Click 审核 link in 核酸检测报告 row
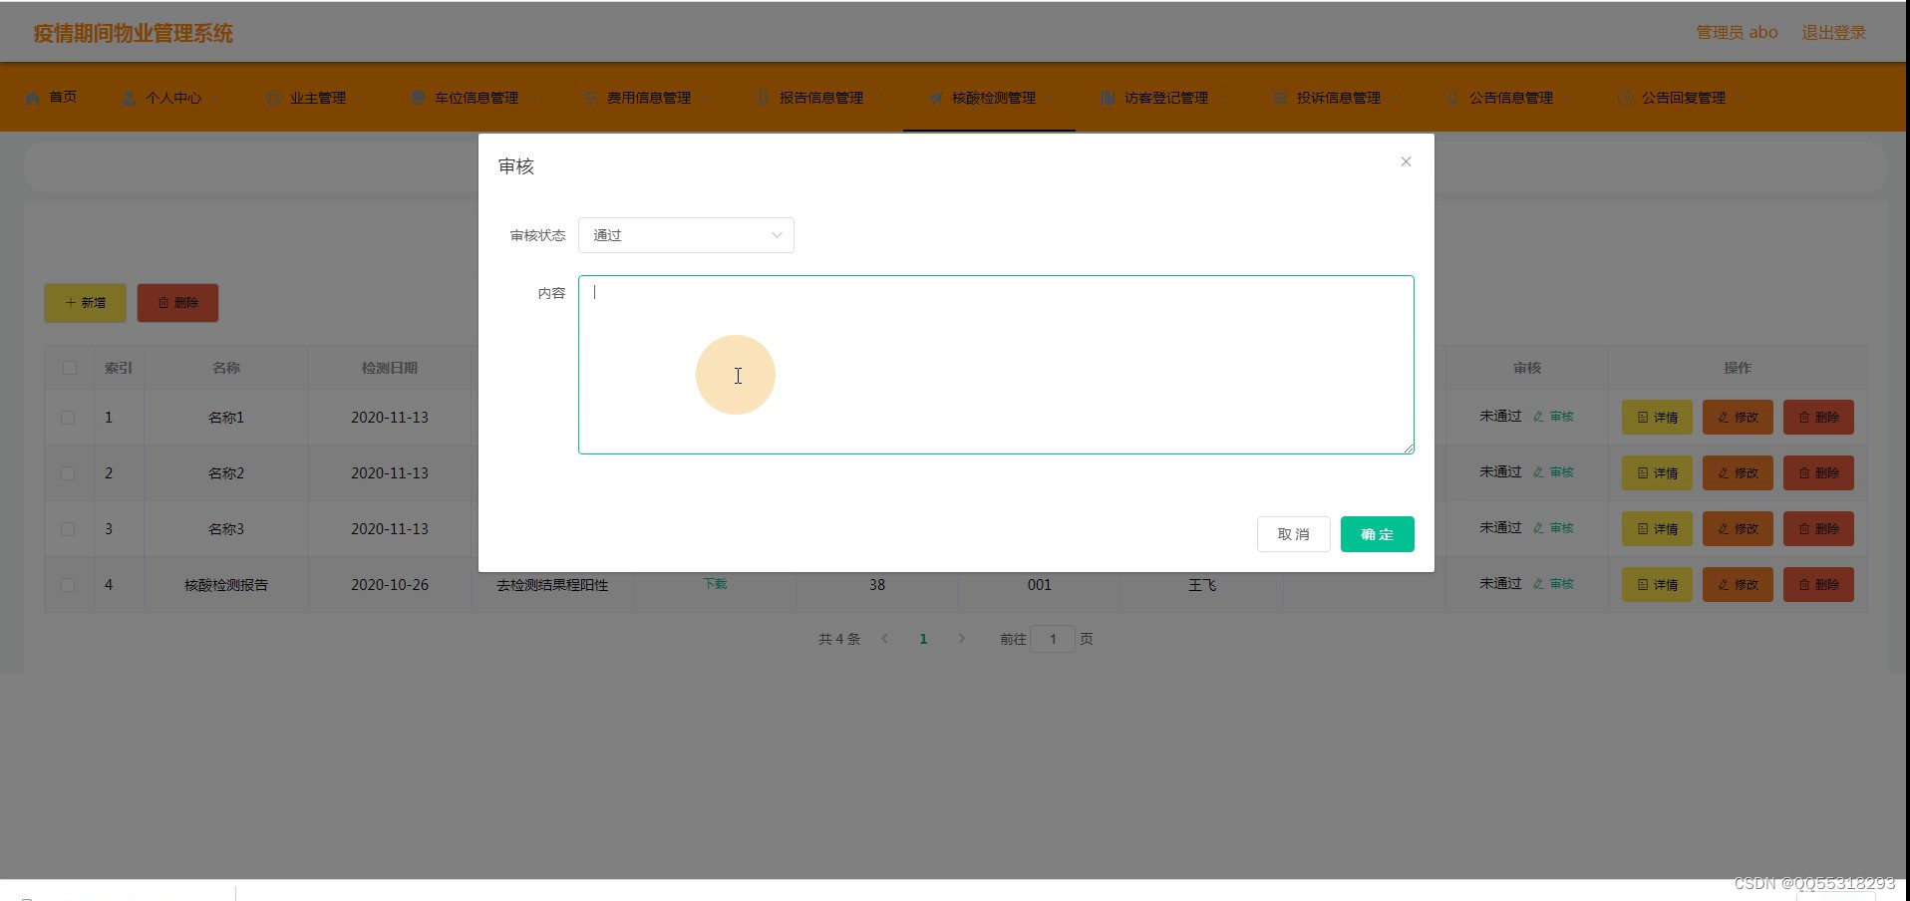The height and width of the screenshot is (901, 1910). click(1553, 584)
